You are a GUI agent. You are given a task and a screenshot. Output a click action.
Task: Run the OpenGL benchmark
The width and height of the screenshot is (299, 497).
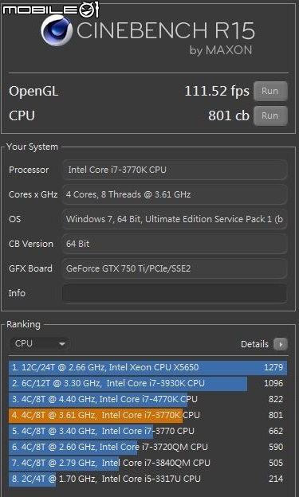(x=270, y=92)
